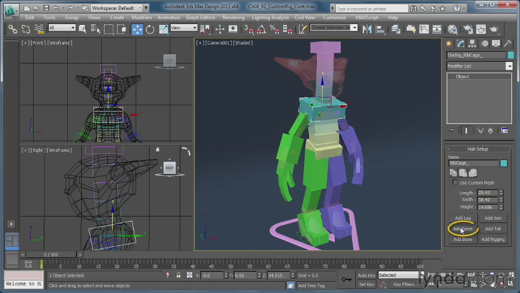
Task: Activate Bind to Space Warp tool
Action: (x=39, y=29)
